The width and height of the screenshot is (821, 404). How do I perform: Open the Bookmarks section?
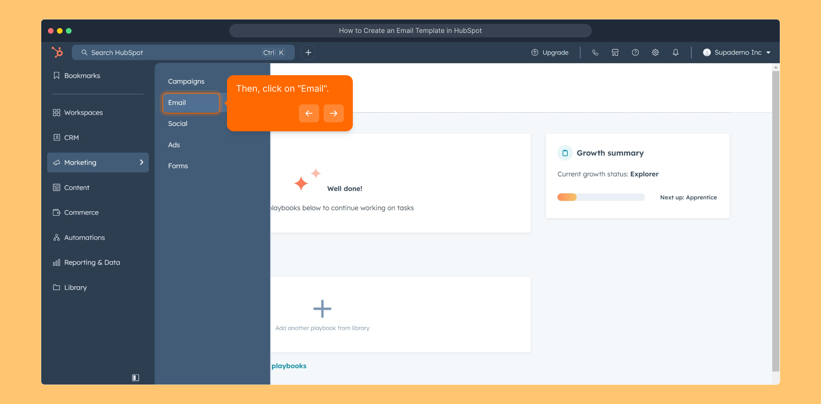(x=82, y=76)
